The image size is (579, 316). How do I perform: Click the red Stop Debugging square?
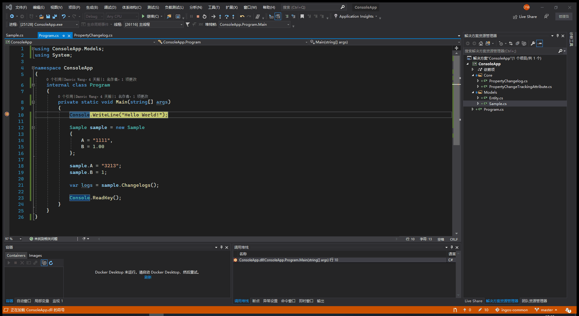point(198,16)
